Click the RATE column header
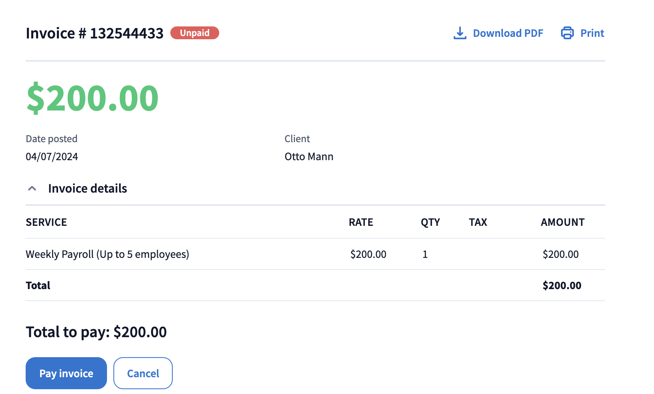 pos(361,222)
